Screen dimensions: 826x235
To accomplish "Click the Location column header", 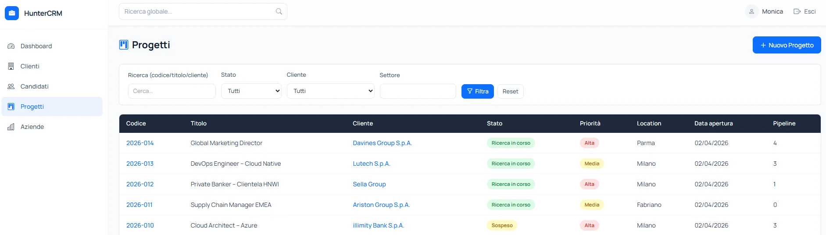I will tap(649, 124).
